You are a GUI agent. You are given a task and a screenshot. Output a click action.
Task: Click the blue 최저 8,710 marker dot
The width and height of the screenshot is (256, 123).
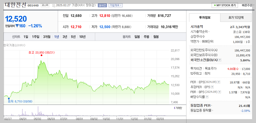coord(9,99)
